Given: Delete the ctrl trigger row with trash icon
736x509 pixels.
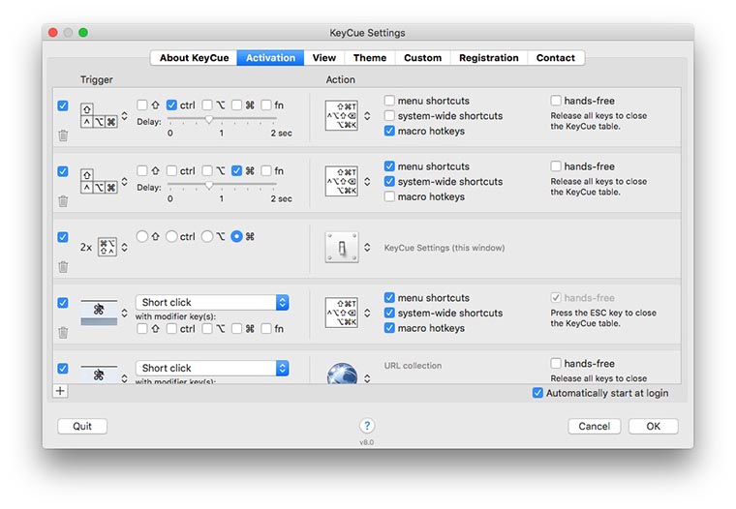Looking at the screenshot, I should [63, 136].
